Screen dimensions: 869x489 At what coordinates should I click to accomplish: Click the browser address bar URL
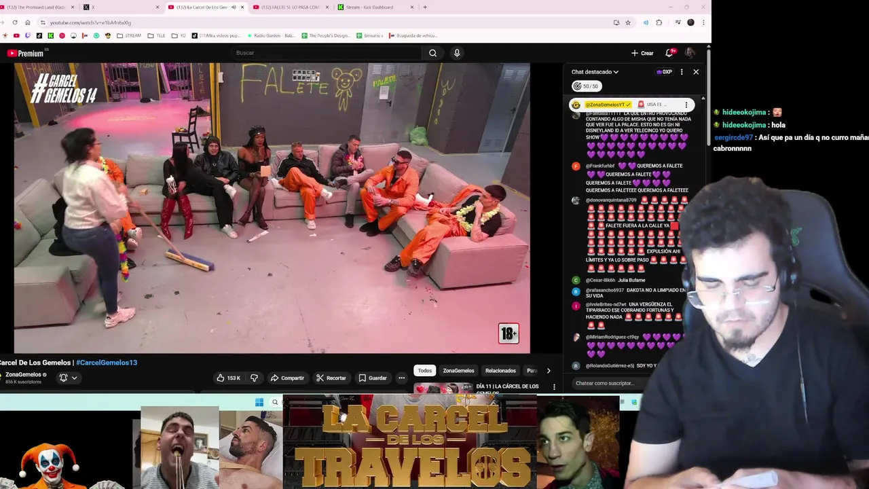pyautogui.click(x=90, y=22)
